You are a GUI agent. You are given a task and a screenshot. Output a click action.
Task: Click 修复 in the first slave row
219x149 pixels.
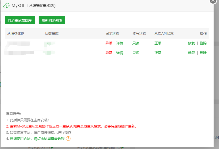coord(191,43)
